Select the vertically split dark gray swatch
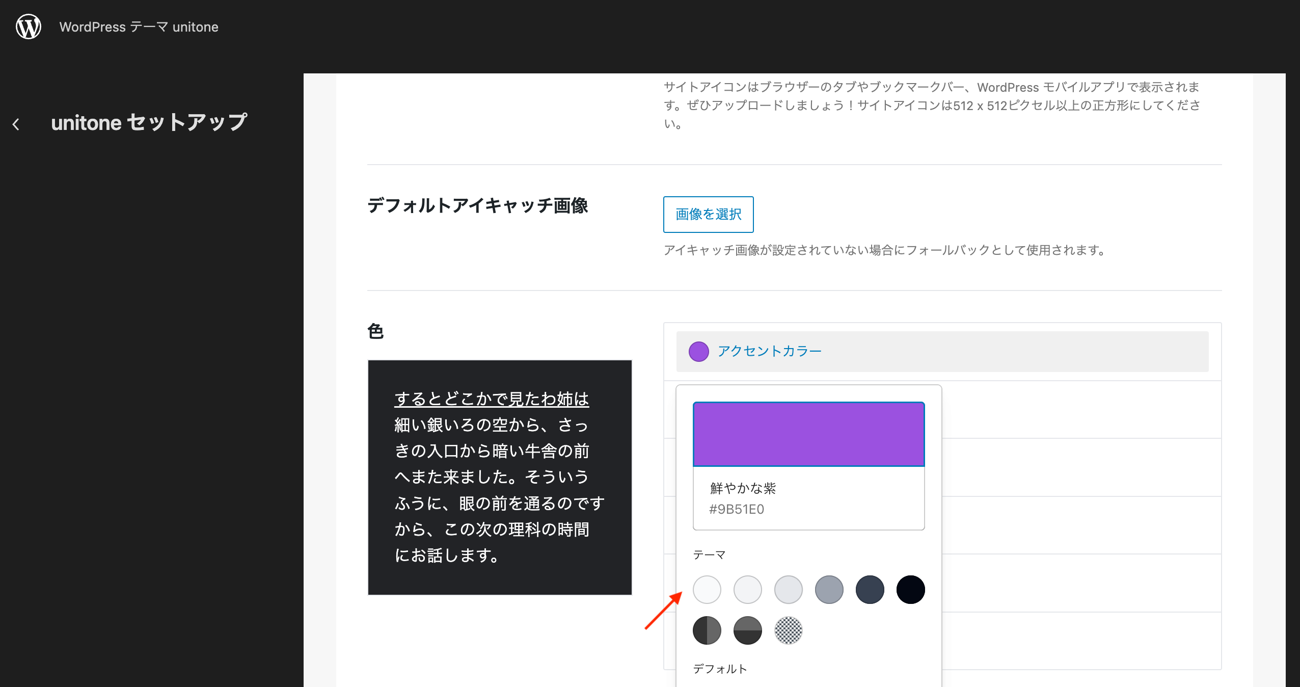 [x=707, y=630]
